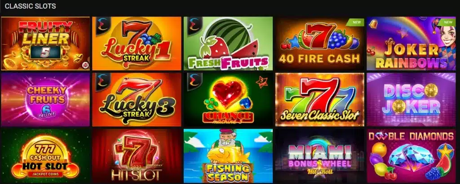Open 777 Cash Out Hot Slot
Viewport: 460px width, 184px height.
(x=45, y=156)
